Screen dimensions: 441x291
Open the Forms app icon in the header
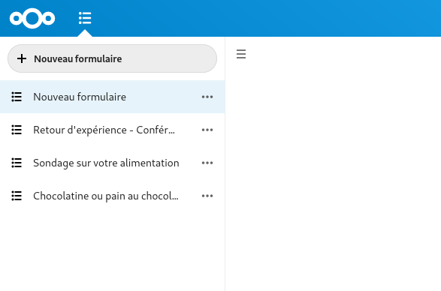pos(85,18)
